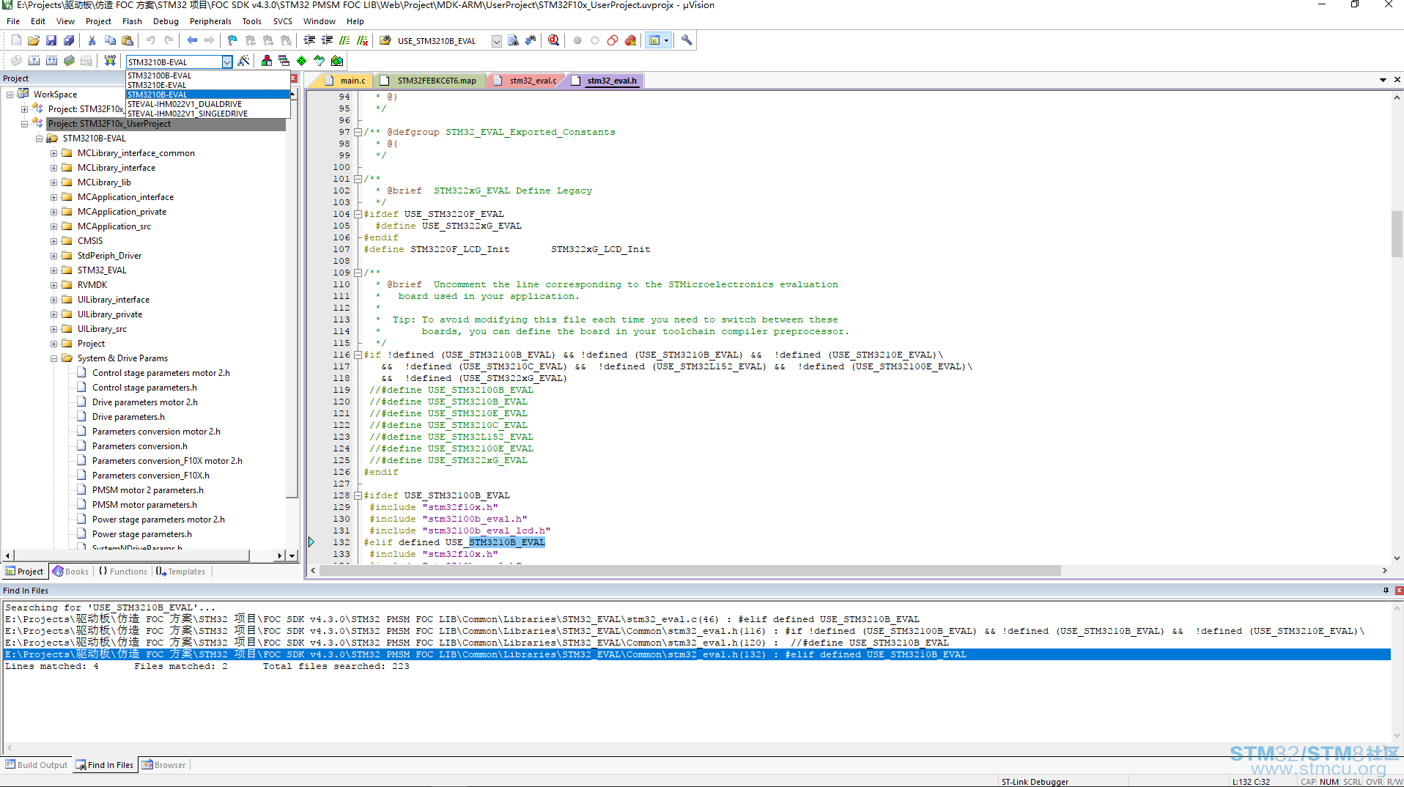Image resolution: width=1404 pixels, height=787 pixels.
Task: Unindent selected lines
Action: tap(327, 40)
